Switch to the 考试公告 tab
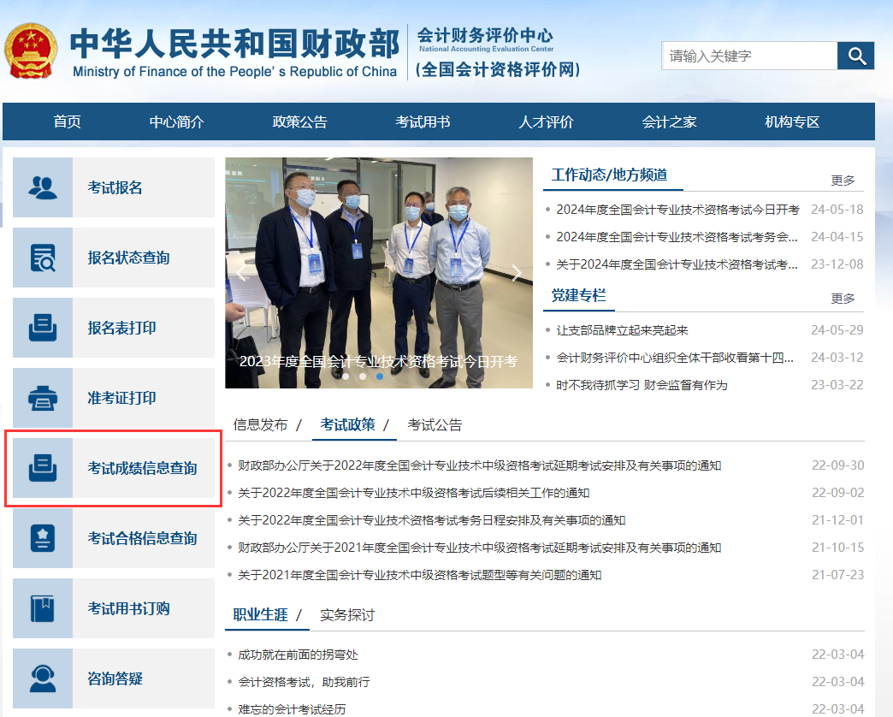 coord(435,424)
